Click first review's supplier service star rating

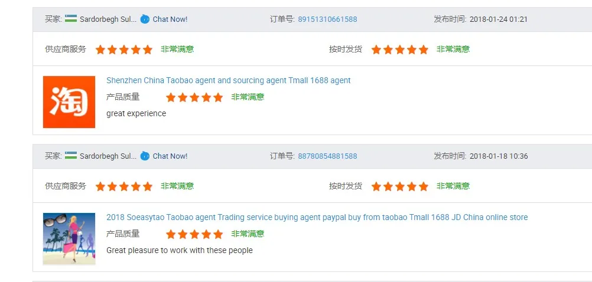click(x=124, y=50)
